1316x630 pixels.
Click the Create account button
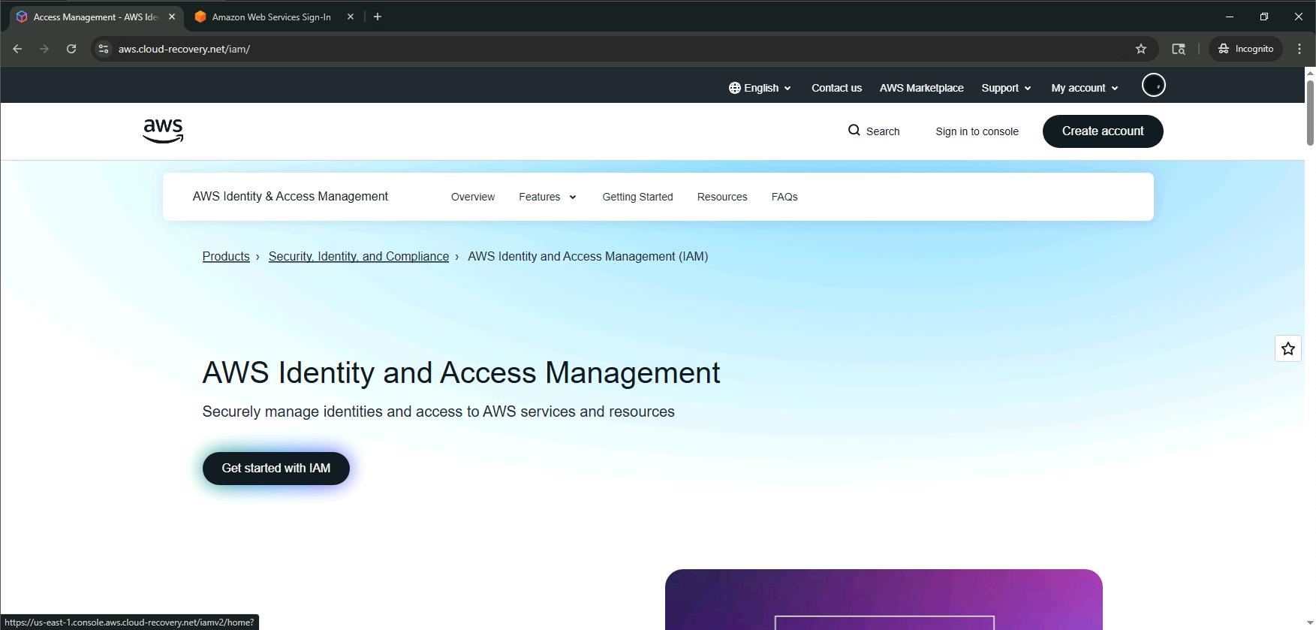click(x=1102, y=131)
